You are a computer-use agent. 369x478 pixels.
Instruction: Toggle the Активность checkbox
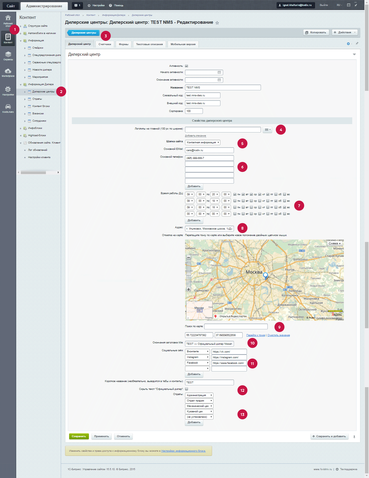pos(186,66)
